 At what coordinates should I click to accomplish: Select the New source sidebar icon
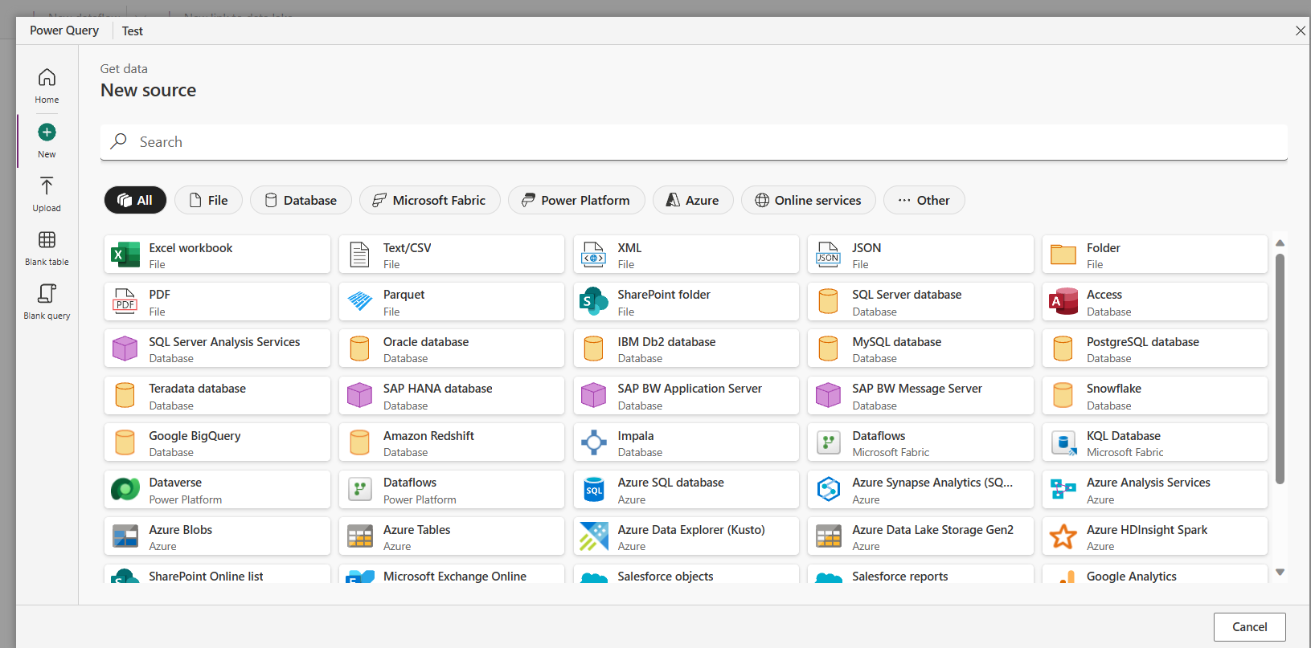pyautogui.click(x=47, y=132)
